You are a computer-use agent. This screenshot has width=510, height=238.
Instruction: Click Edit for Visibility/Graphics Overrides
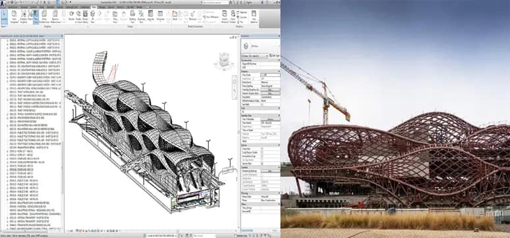(269, 90)
